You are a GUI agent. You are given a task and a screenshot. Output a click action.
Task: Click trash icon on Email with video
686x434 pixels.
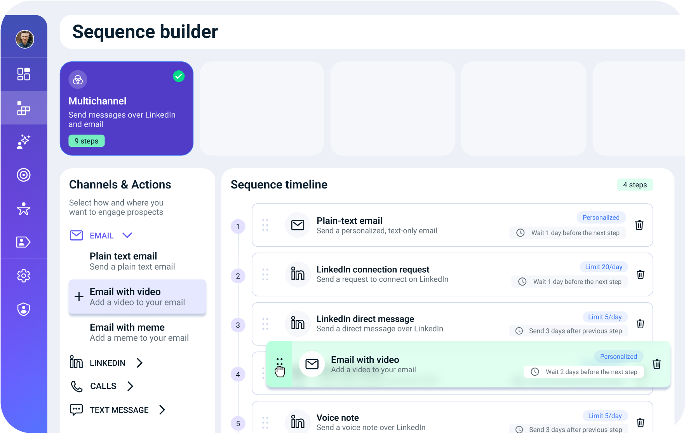656,364
